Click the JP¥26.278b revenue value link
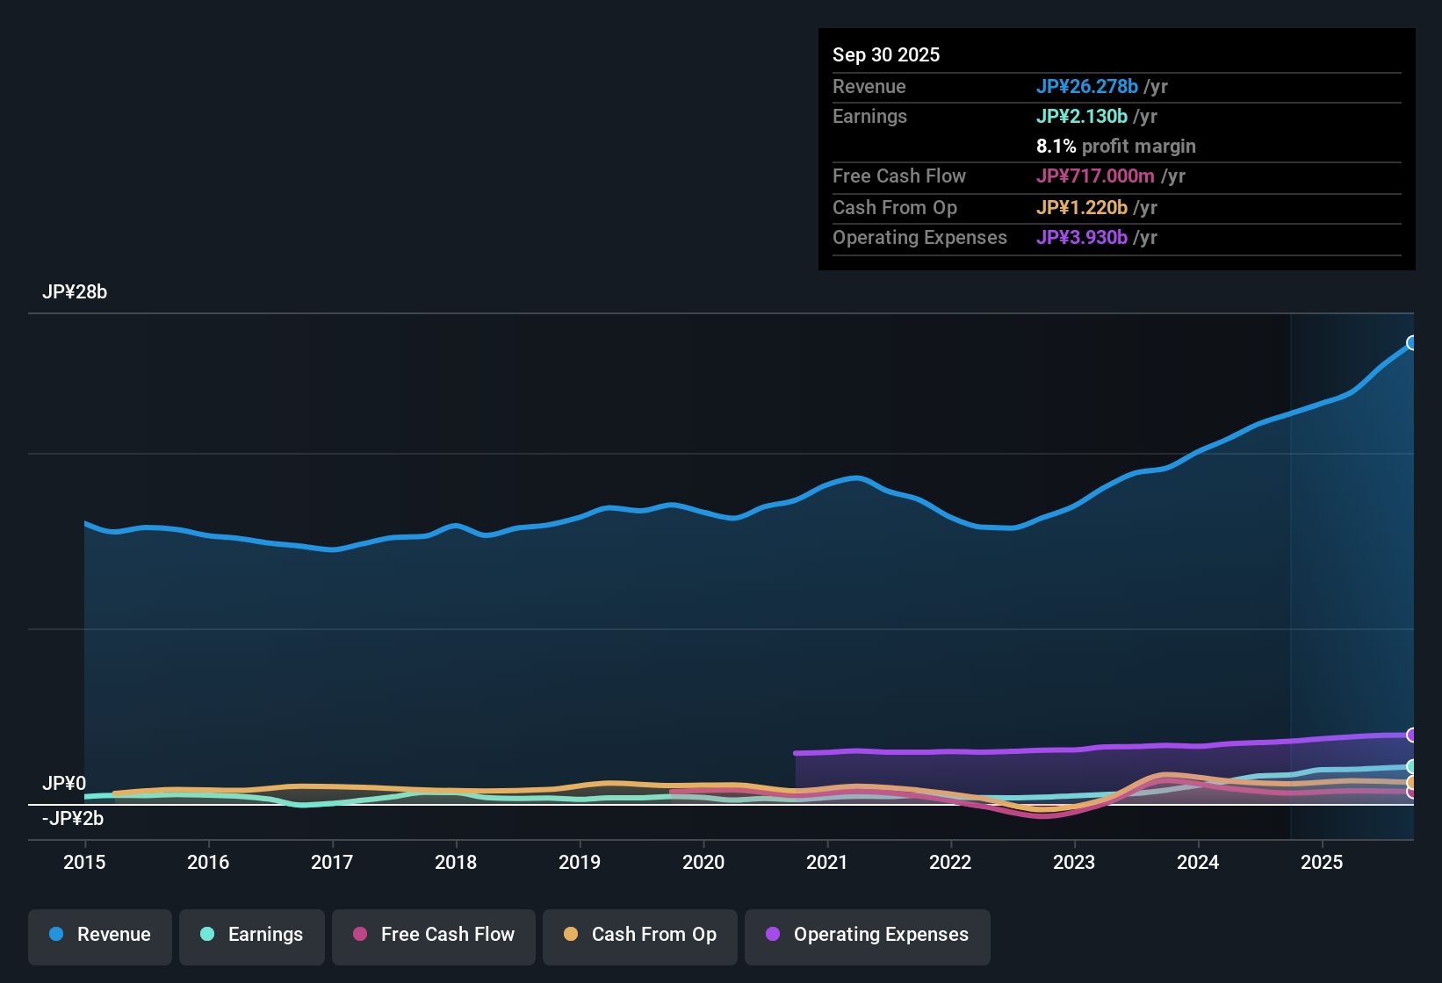Viewport: 1442px width, 983px height. [x=1088, y=87]
